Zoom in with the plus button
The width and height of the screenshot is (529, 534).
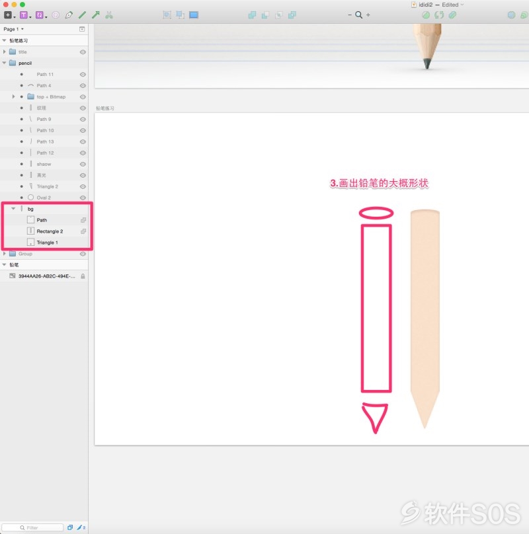(368, 15)
